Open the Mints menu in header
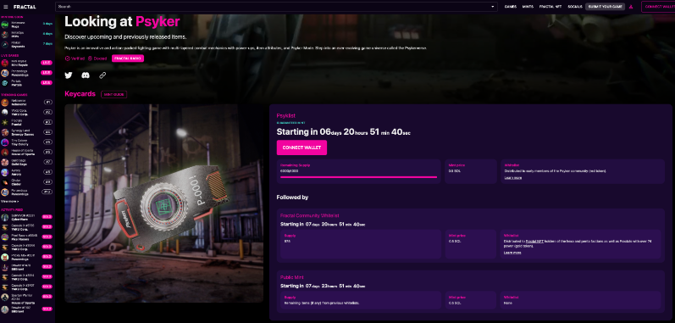The width and height of the screenshot is (675, 323). pos(528,7)
